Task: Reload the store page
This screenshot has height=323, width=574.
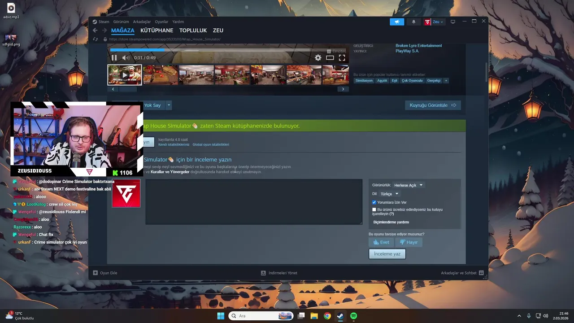Action: (95, 39)
